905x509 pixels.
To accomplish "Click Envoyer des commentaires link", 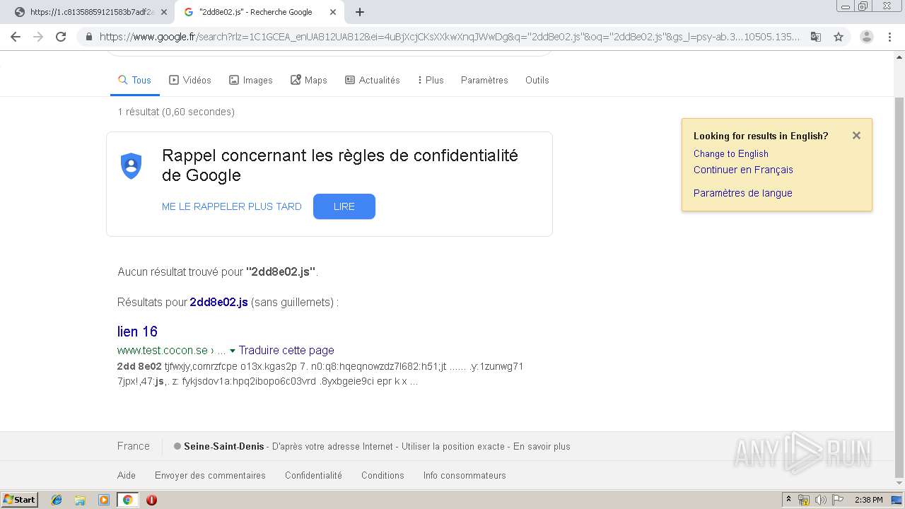I will 210,475.
